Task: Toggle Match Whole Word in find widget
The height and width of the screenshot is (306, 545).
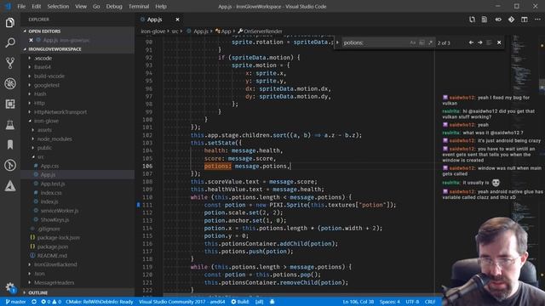Action: [422, 42]
